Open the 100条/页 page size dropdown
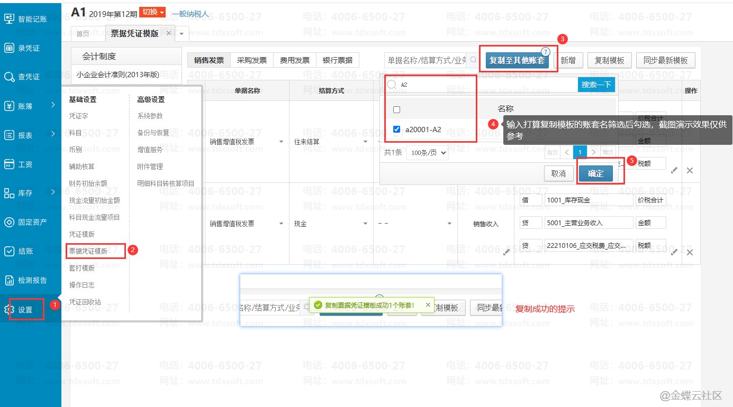733x407 pixels. (x=427, y=153)
